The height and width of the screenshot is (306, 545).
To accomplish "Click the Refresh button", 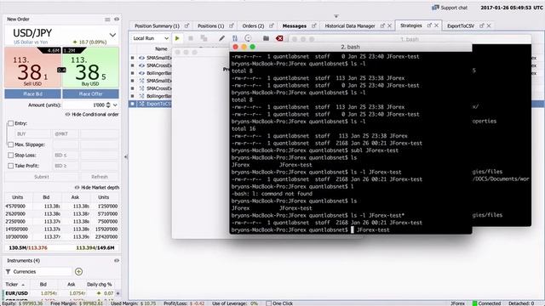I will pyautogui.click(x=100, y=177).
